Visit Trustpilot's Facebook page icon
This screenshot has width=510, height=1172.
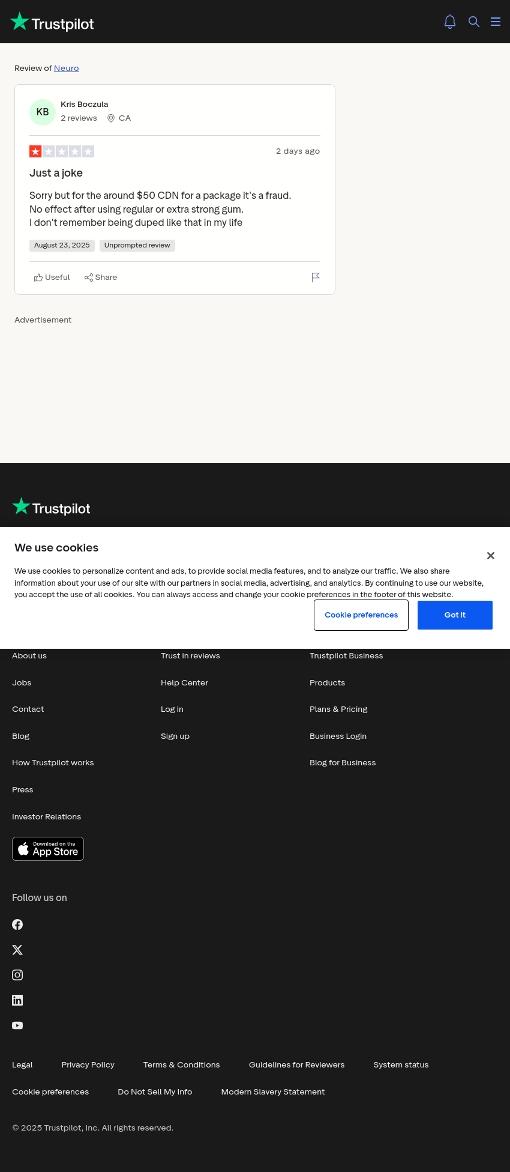point(17,925)
